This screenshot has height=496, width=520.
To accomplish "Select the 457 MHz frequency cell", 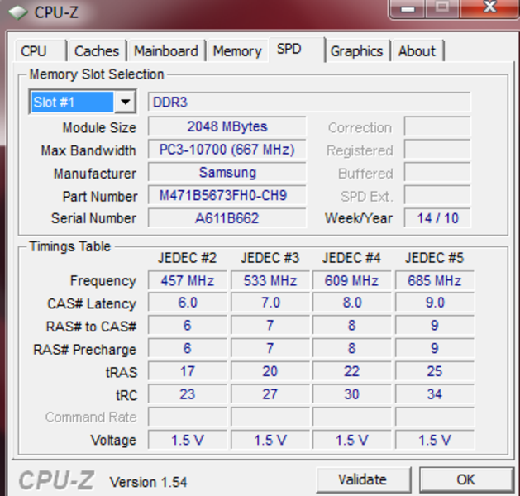I will 188,280.
